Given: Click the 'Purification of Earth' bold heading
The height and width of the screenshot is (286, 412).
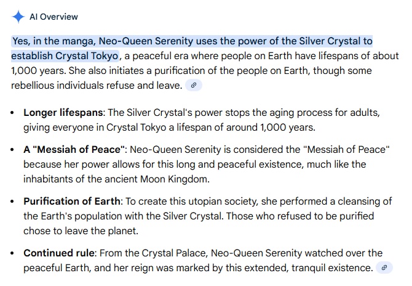Looking at the screenshot, I should click(x=72, y=202).
